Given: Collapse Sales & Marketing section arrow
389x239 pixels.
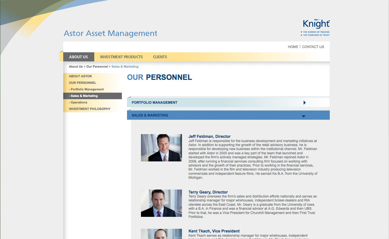Looking at the screenshot, I should click(303, 116).
